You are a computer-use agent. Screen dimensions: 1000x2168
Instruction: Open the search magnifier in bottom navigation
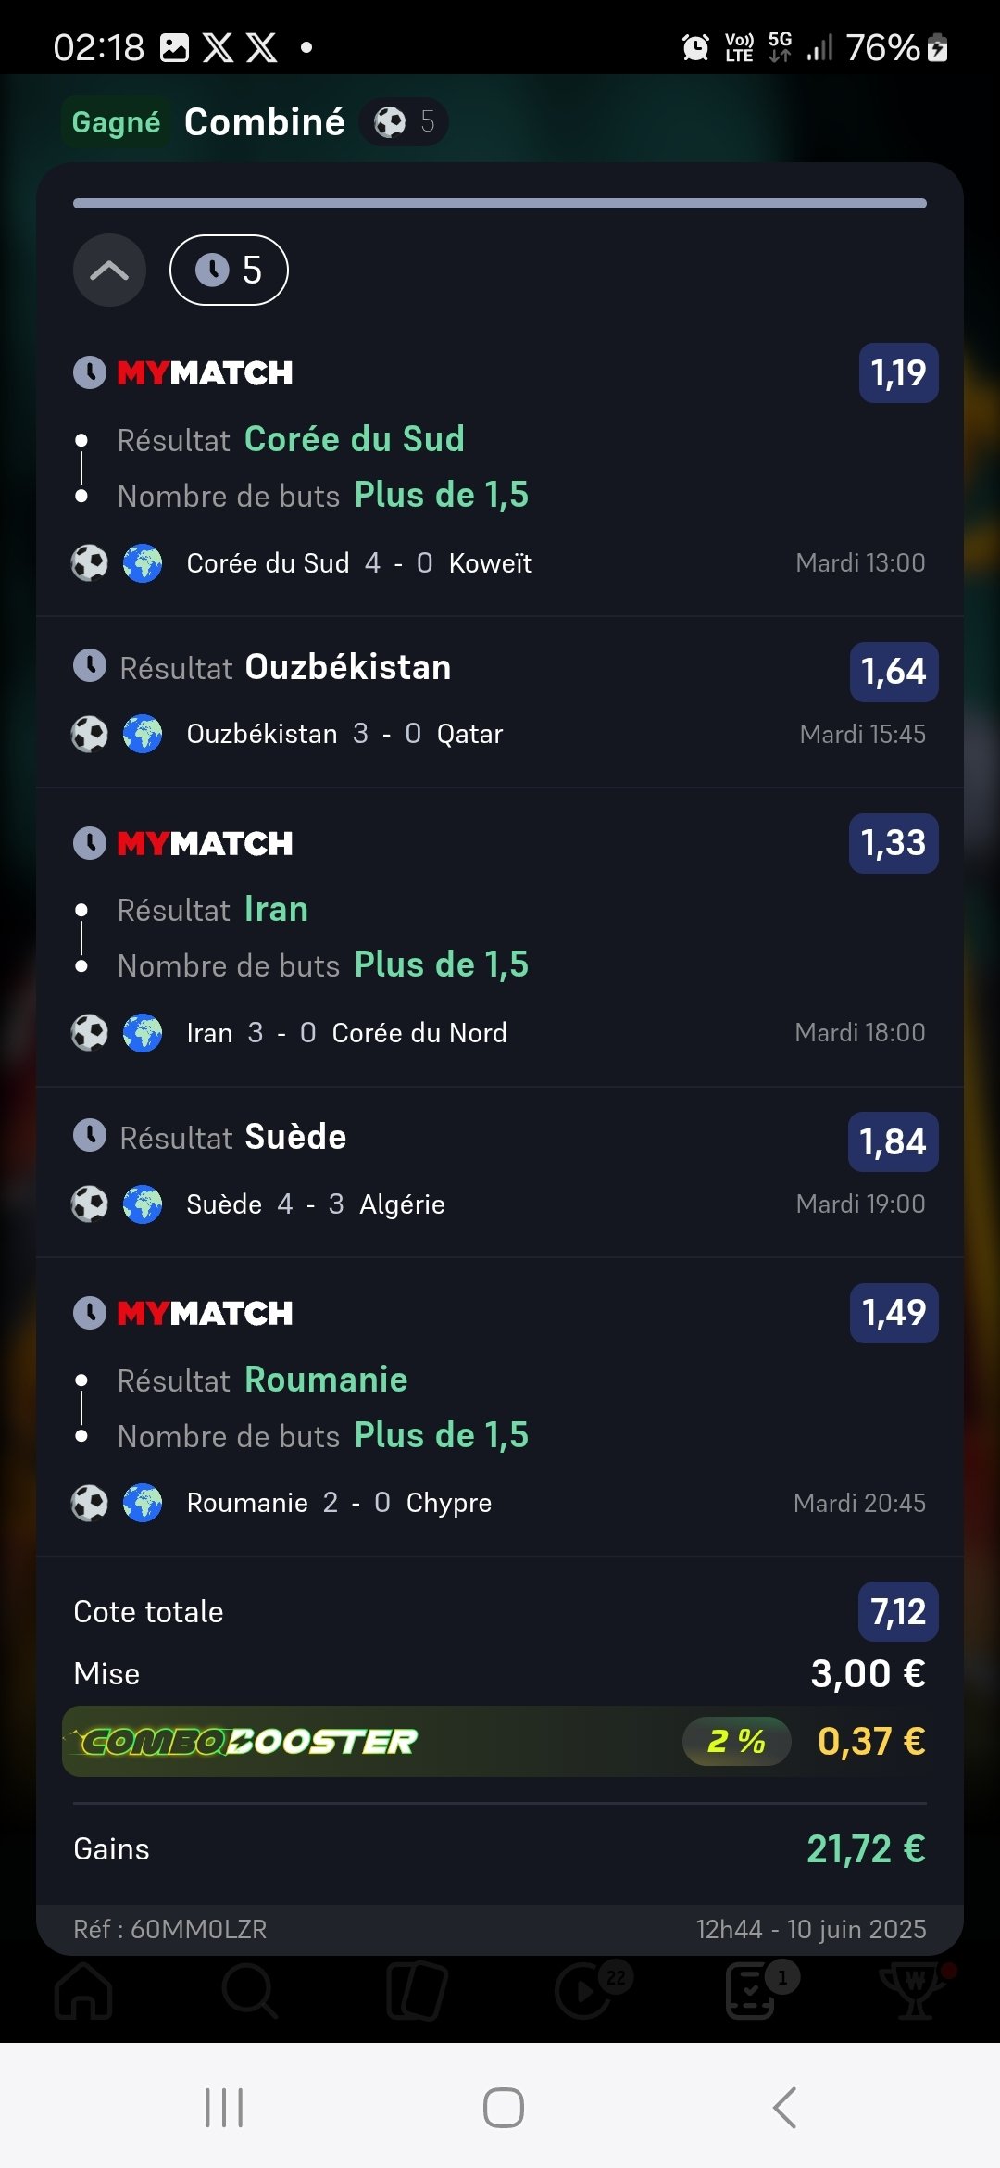(x=249, y=1990)
